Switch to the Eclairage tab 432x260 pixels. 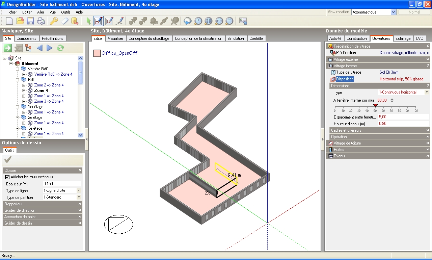pyautogui.click(x=403, y=38)
